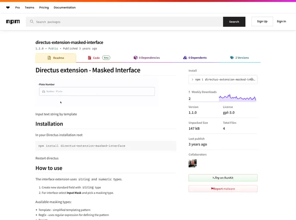
Task: Click the npm install code block
Action: [x=106, y=146]
